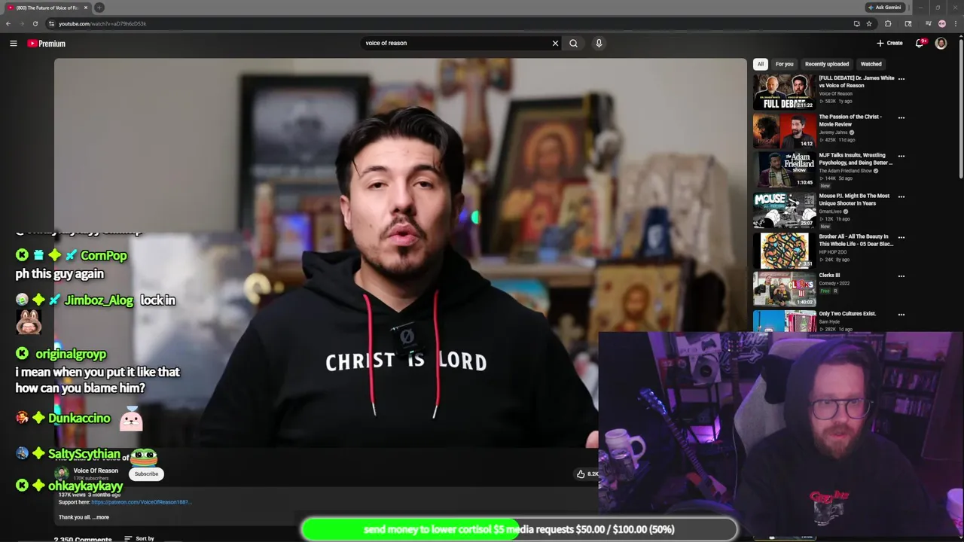View site information icon in address bar
This screenshot has height=542, width=964.
53,23
